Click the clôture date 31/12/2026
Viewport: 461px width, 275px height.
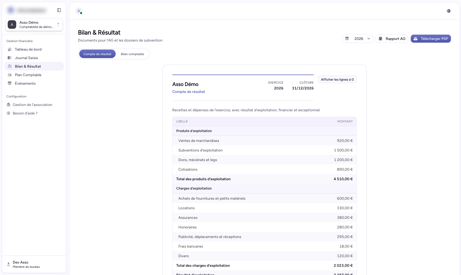pos(303,88)
